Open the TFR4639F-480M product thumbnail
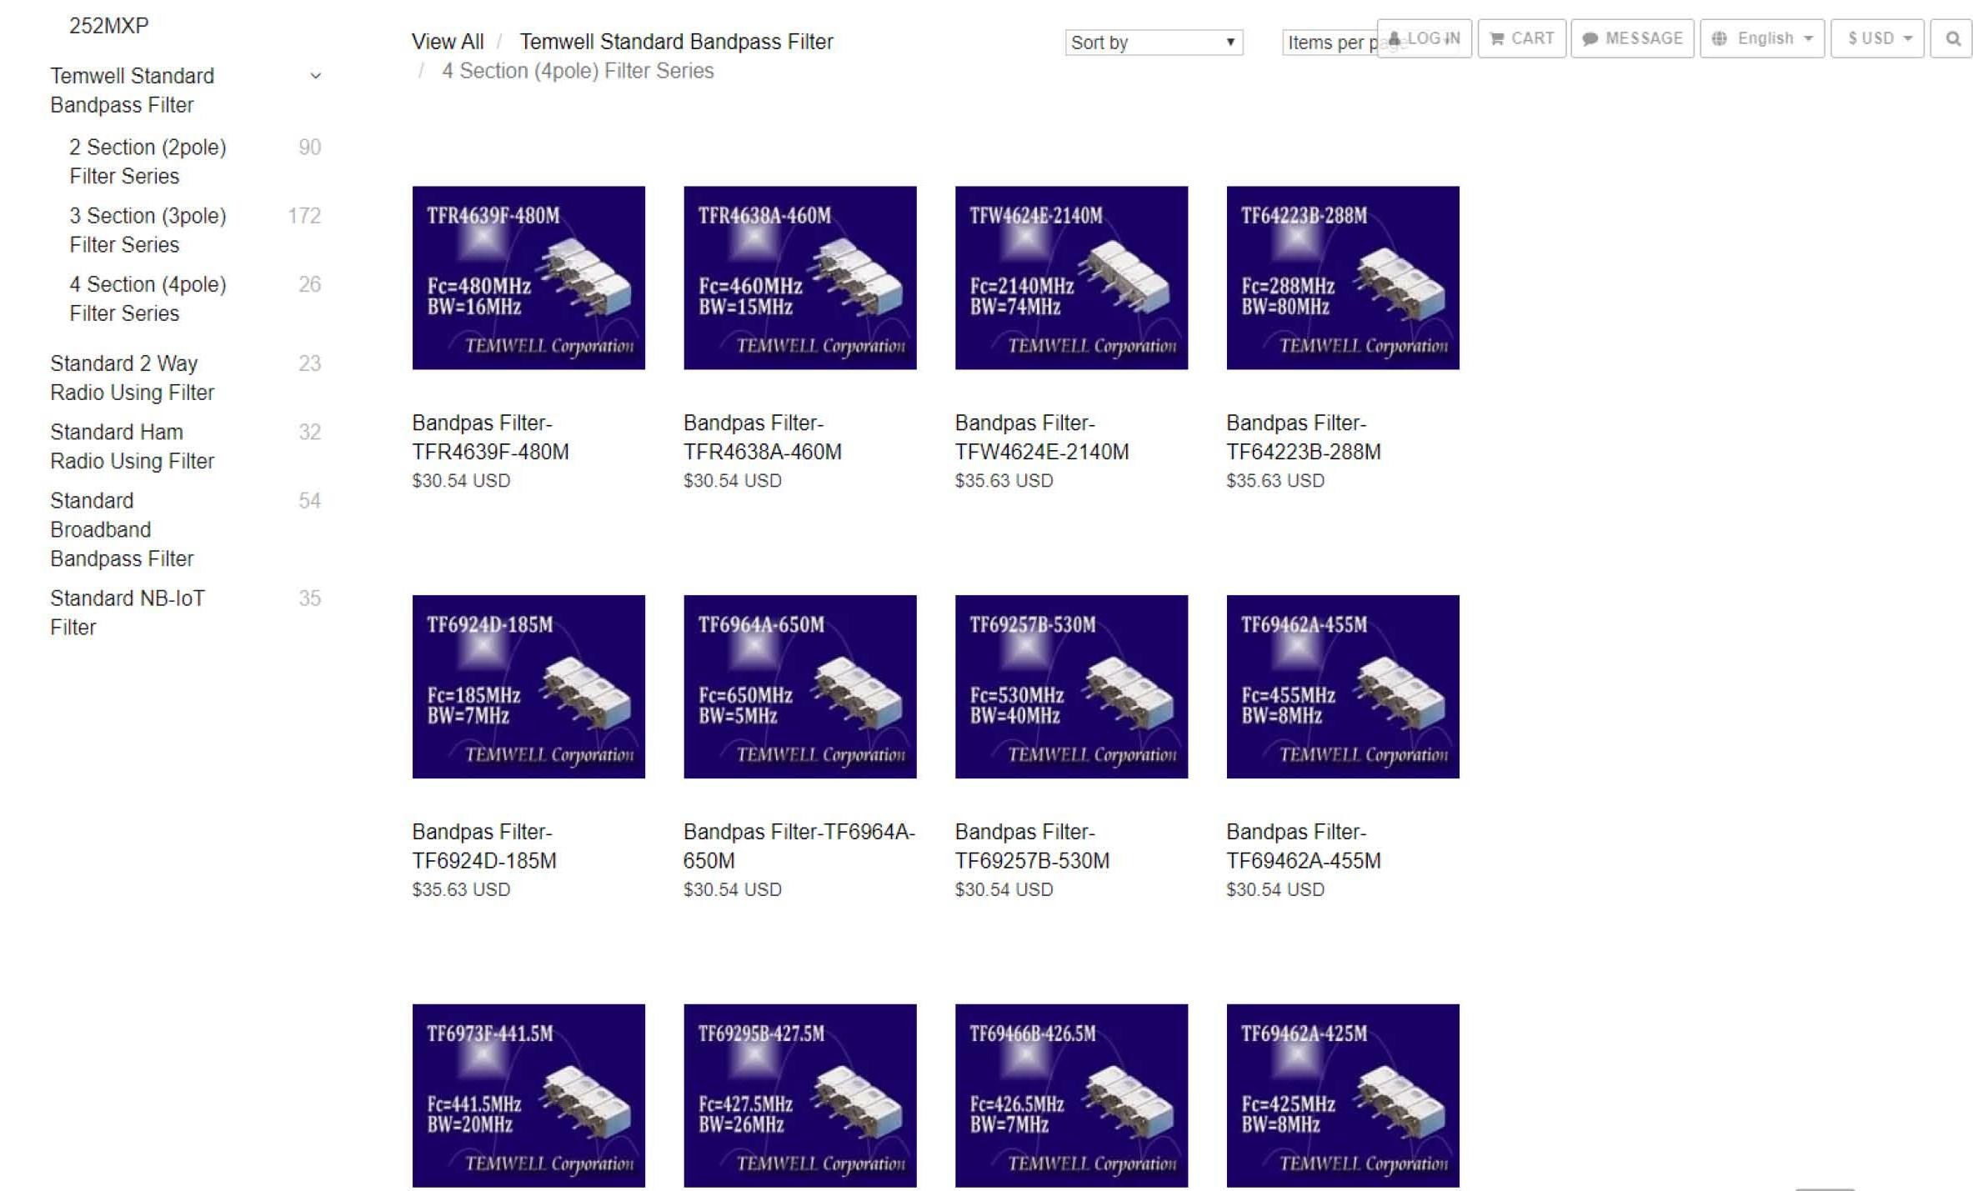 click(x=528, y=278)
